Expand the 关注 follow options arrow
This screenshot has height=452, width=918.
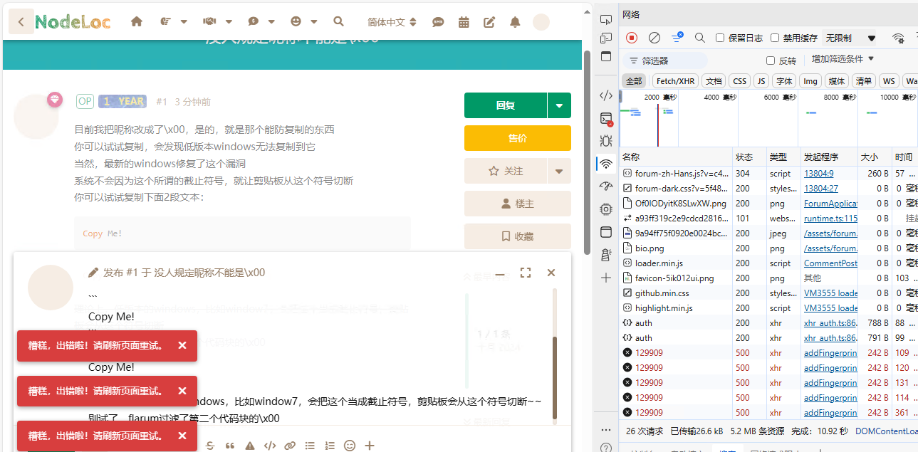pos(559,171)
